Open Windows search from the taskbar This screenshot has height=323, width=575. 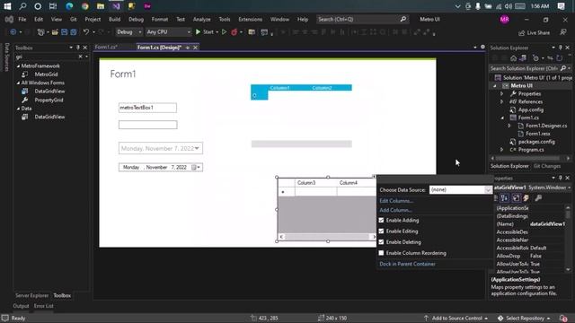[x=22, y=6]
